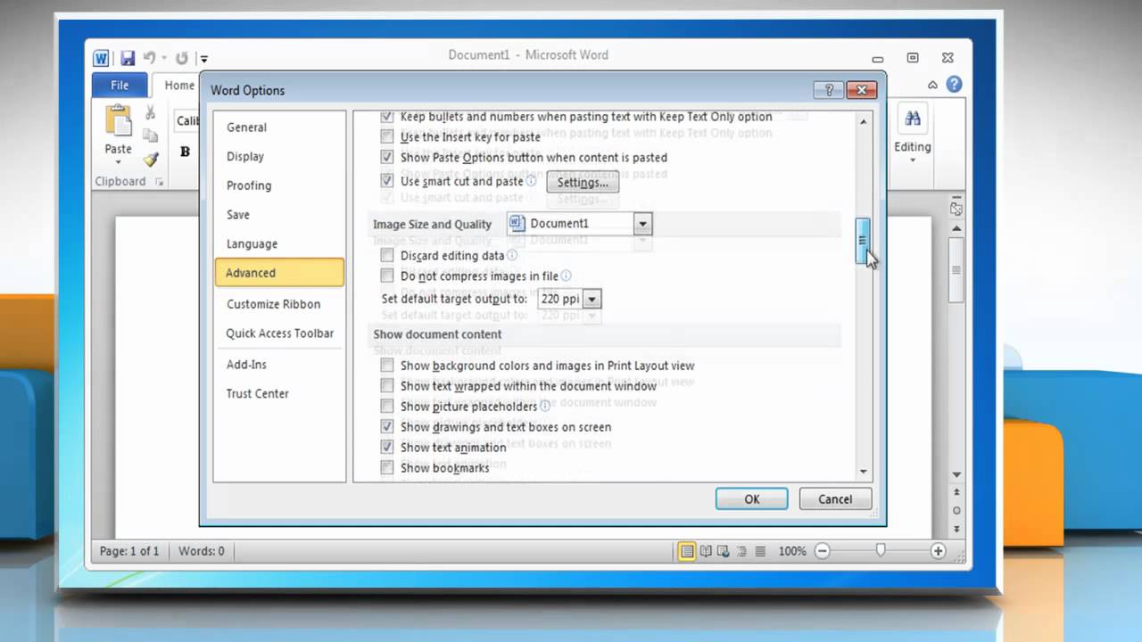Click the zoom in plus button
1142x642 pixels.
click(938, 551)
